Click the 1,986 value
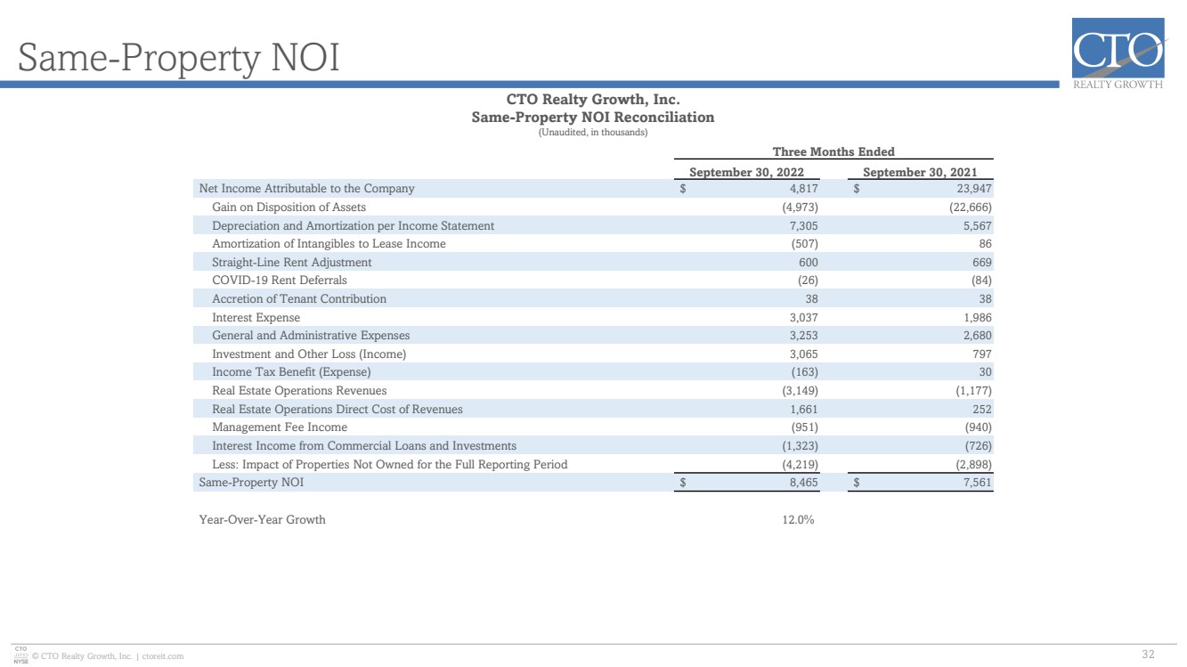This screenshot has height=667, width=1187. [x=978, y=317]
